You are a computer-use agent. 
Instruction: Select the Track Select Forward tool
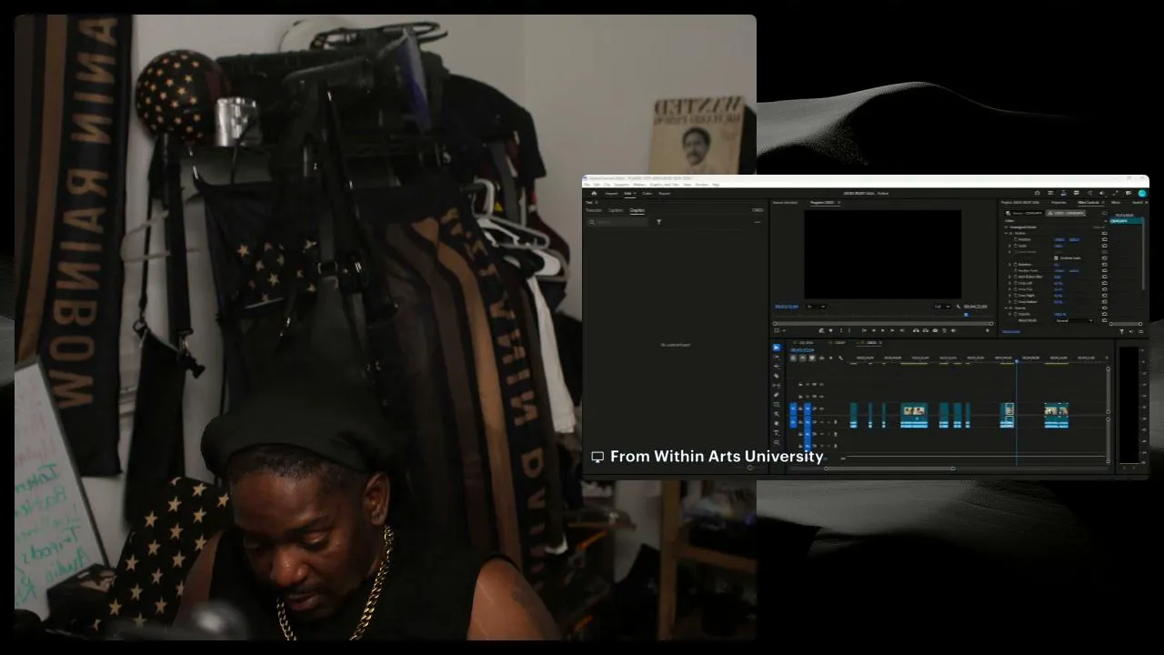coord(777,357)
